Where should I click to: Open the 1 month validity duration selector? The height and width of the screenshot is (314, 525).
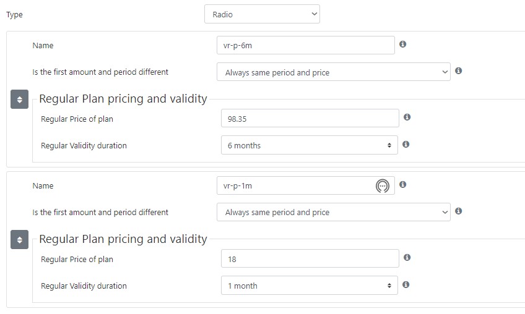(310, 285)
